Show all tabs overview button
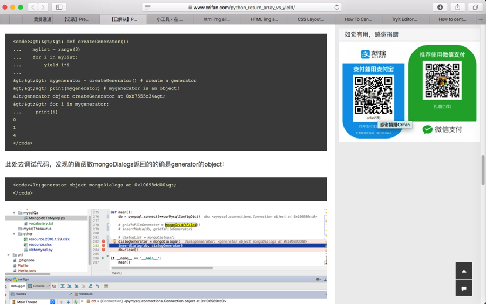Image resolution: width=486 pixels, height=304 pixels. (475, 7)
